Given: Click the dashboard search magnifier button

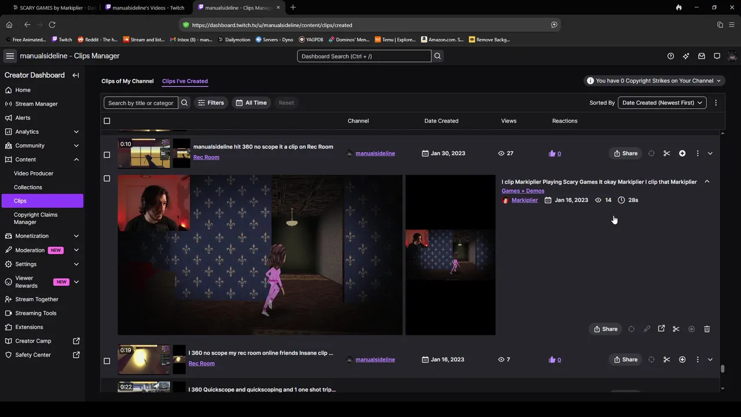Looking at the screenshot, I should [438, 56].
